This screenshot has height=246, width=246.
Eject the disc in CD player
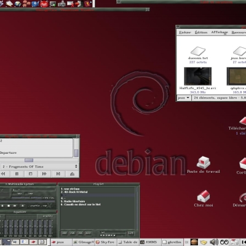[x=72, y=174]
